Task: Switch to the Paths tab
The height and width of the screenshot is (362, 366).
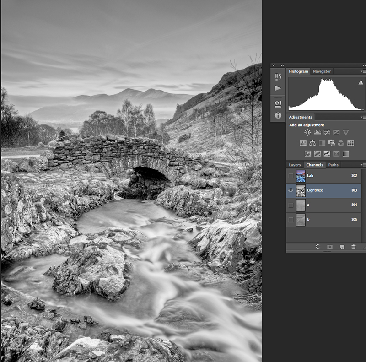Action: point(333,165)
